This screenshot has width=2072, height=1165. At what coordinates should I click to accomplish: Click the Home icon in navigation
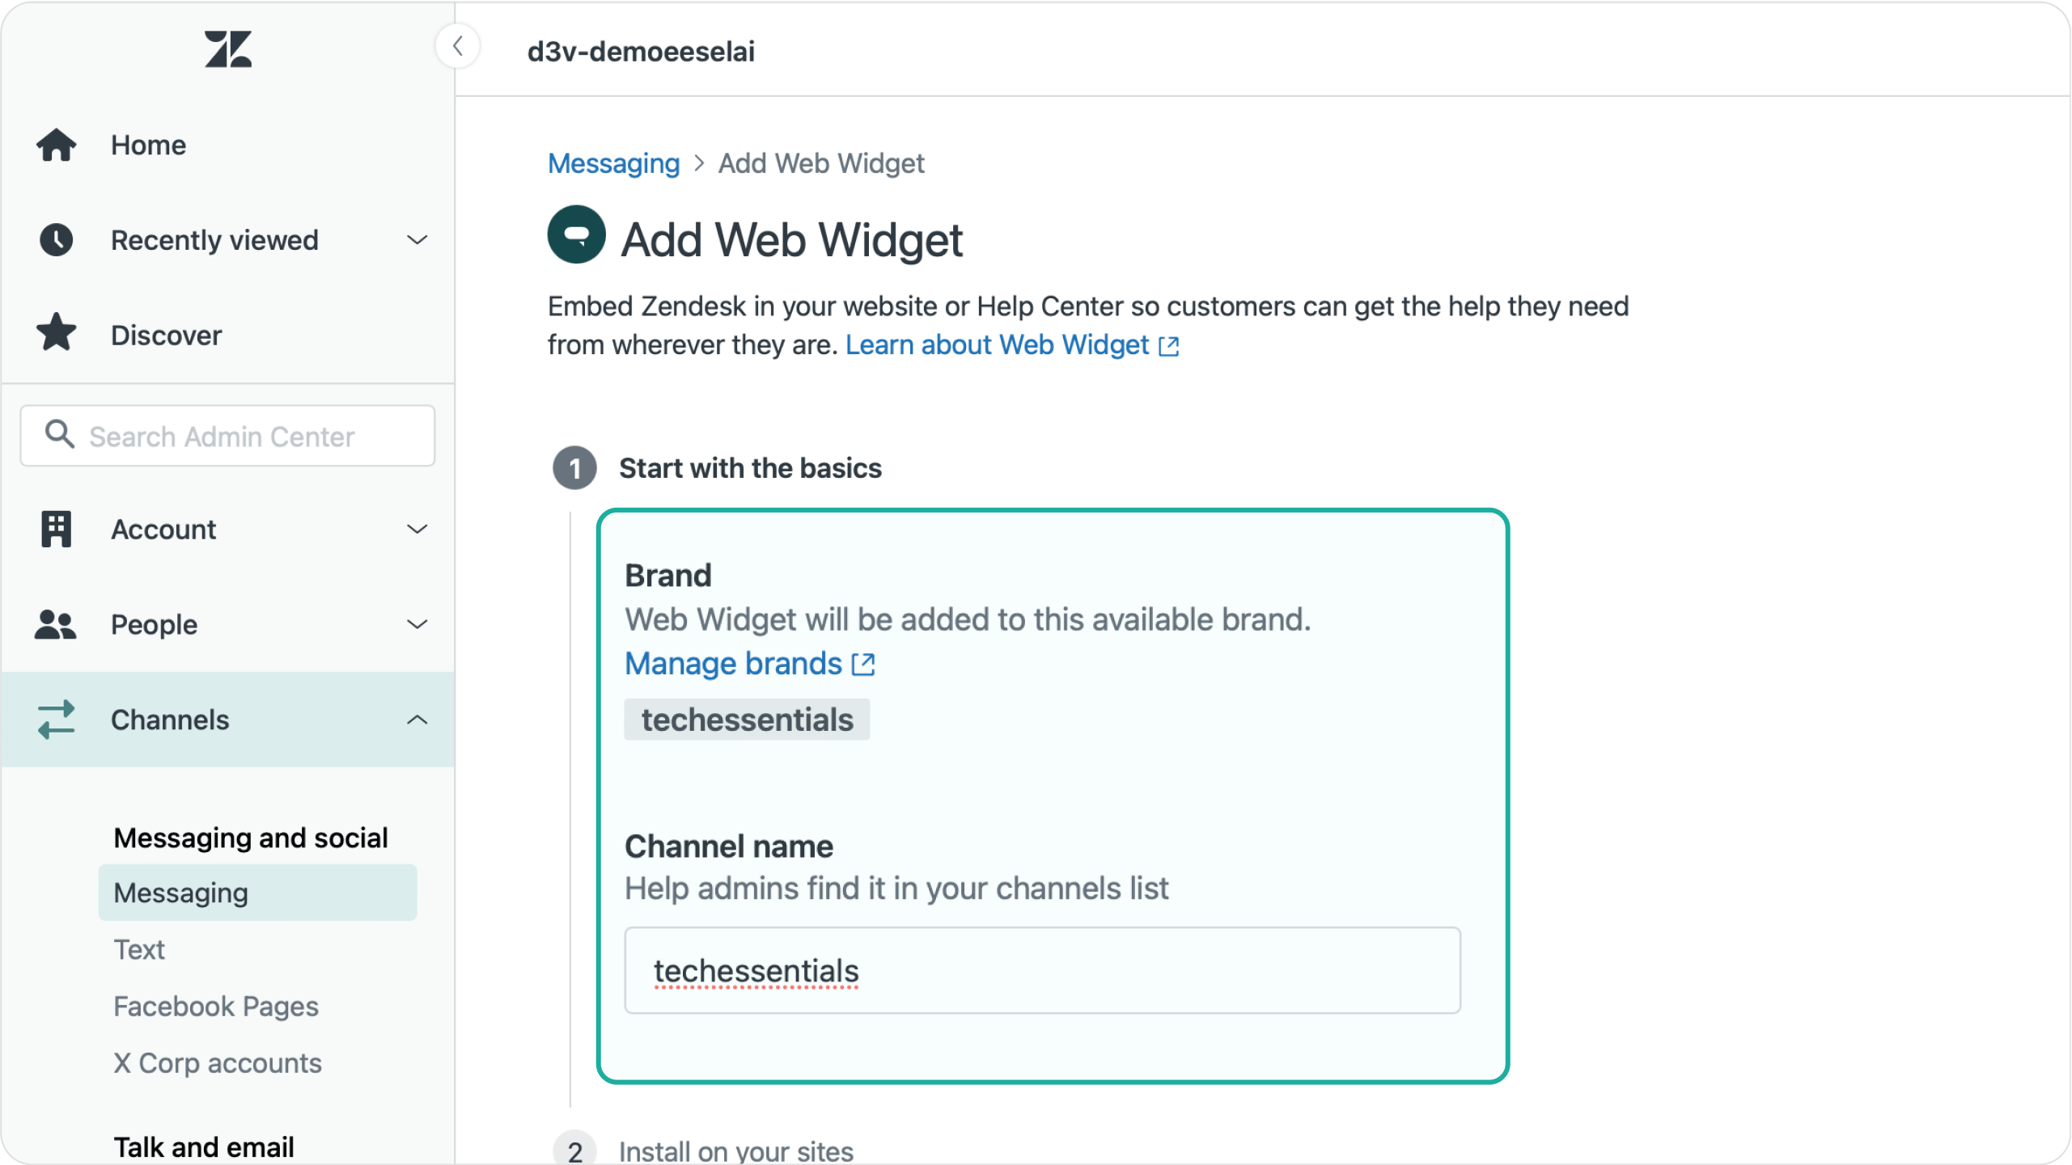tap(57, 144)
